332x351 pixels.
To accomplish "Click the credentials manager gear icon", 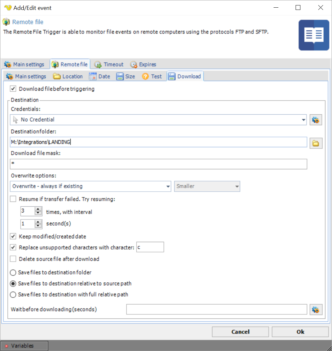I will point(316,120).
